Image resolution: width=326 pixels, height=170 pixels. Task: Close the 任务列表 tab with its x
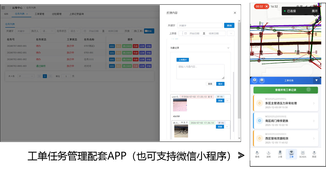click(27, 14)
